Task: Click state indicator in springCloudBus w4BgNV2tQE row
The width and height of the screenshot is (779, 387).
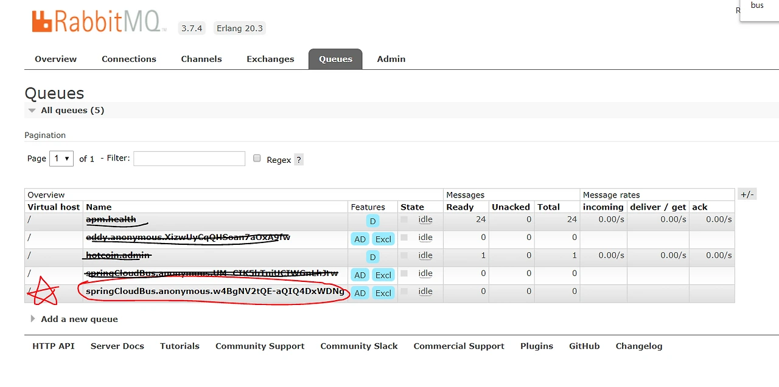Action: click(404, 292)
